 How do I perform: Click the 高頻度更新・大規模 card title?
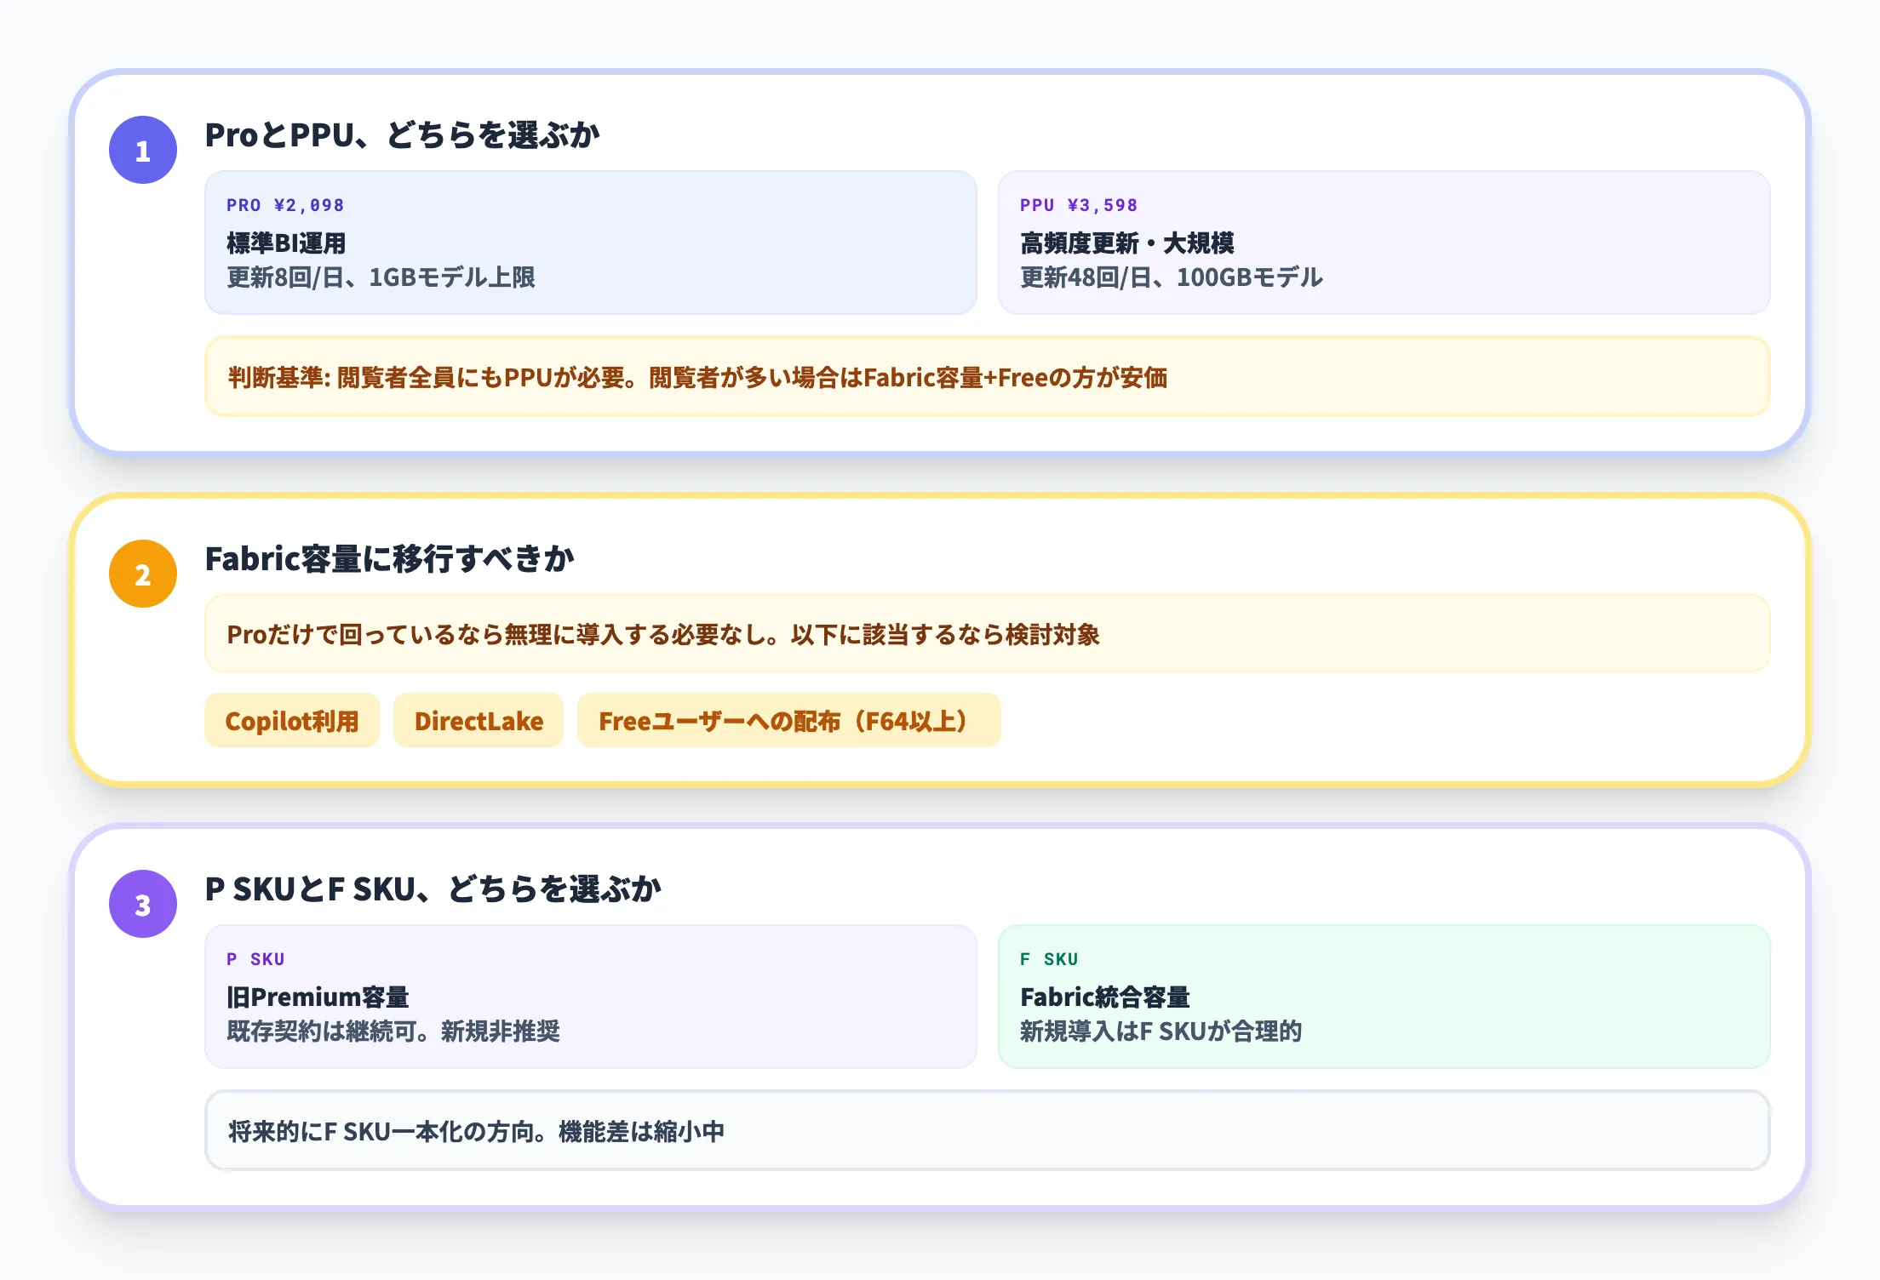tap(1127, 243)
